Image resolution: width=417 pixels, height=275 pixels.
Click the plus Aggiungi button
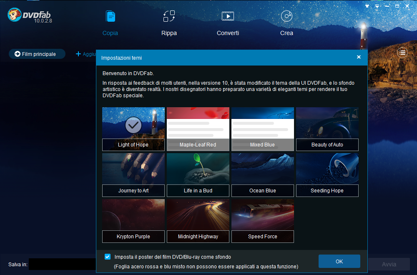[85, 54]
